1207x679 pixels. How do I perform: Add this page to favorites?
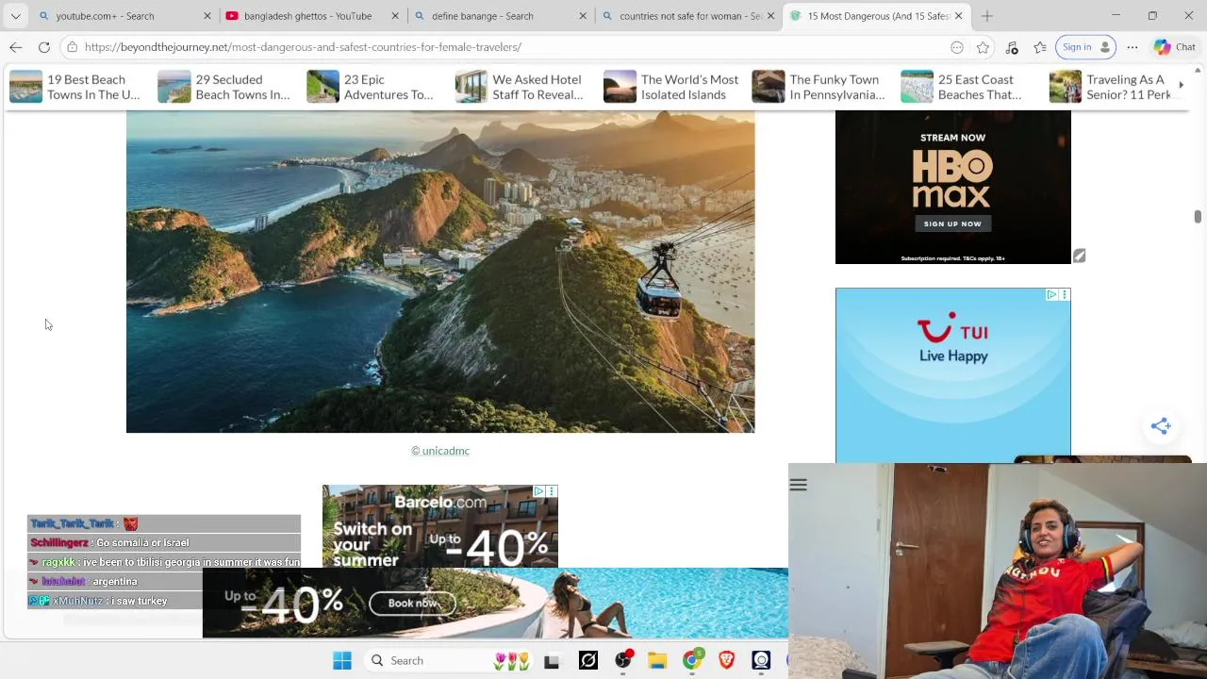pos(984,47)
